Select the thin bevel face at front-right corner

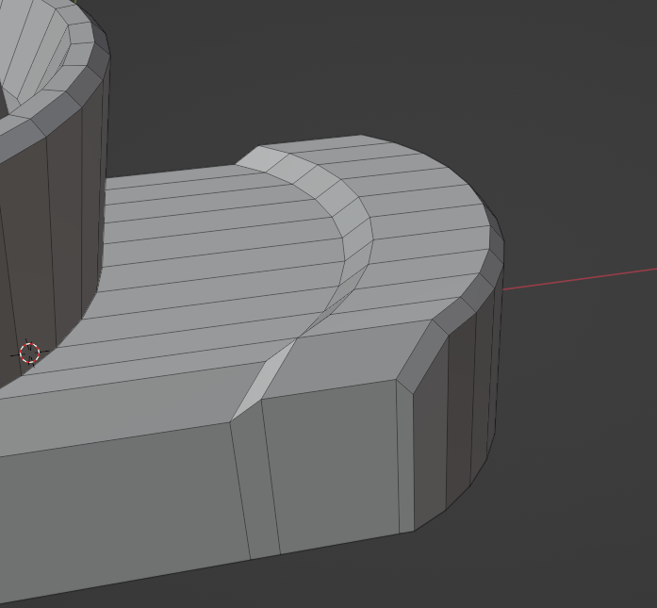[405, 457]
